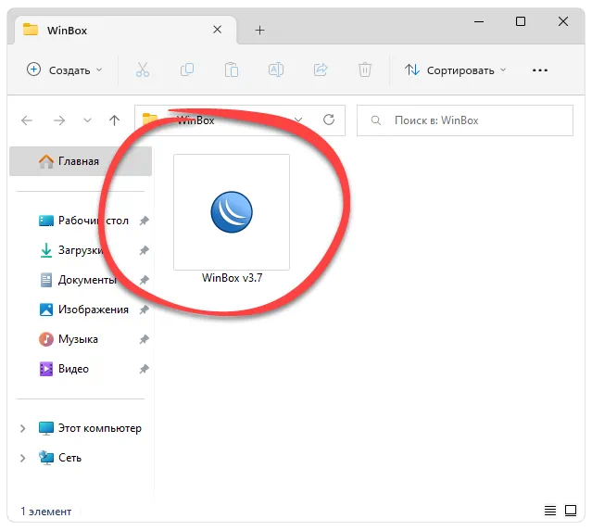The image size is (592, 531).
Task: Click the Paste clipboard icon
Action: coord(232,70)
